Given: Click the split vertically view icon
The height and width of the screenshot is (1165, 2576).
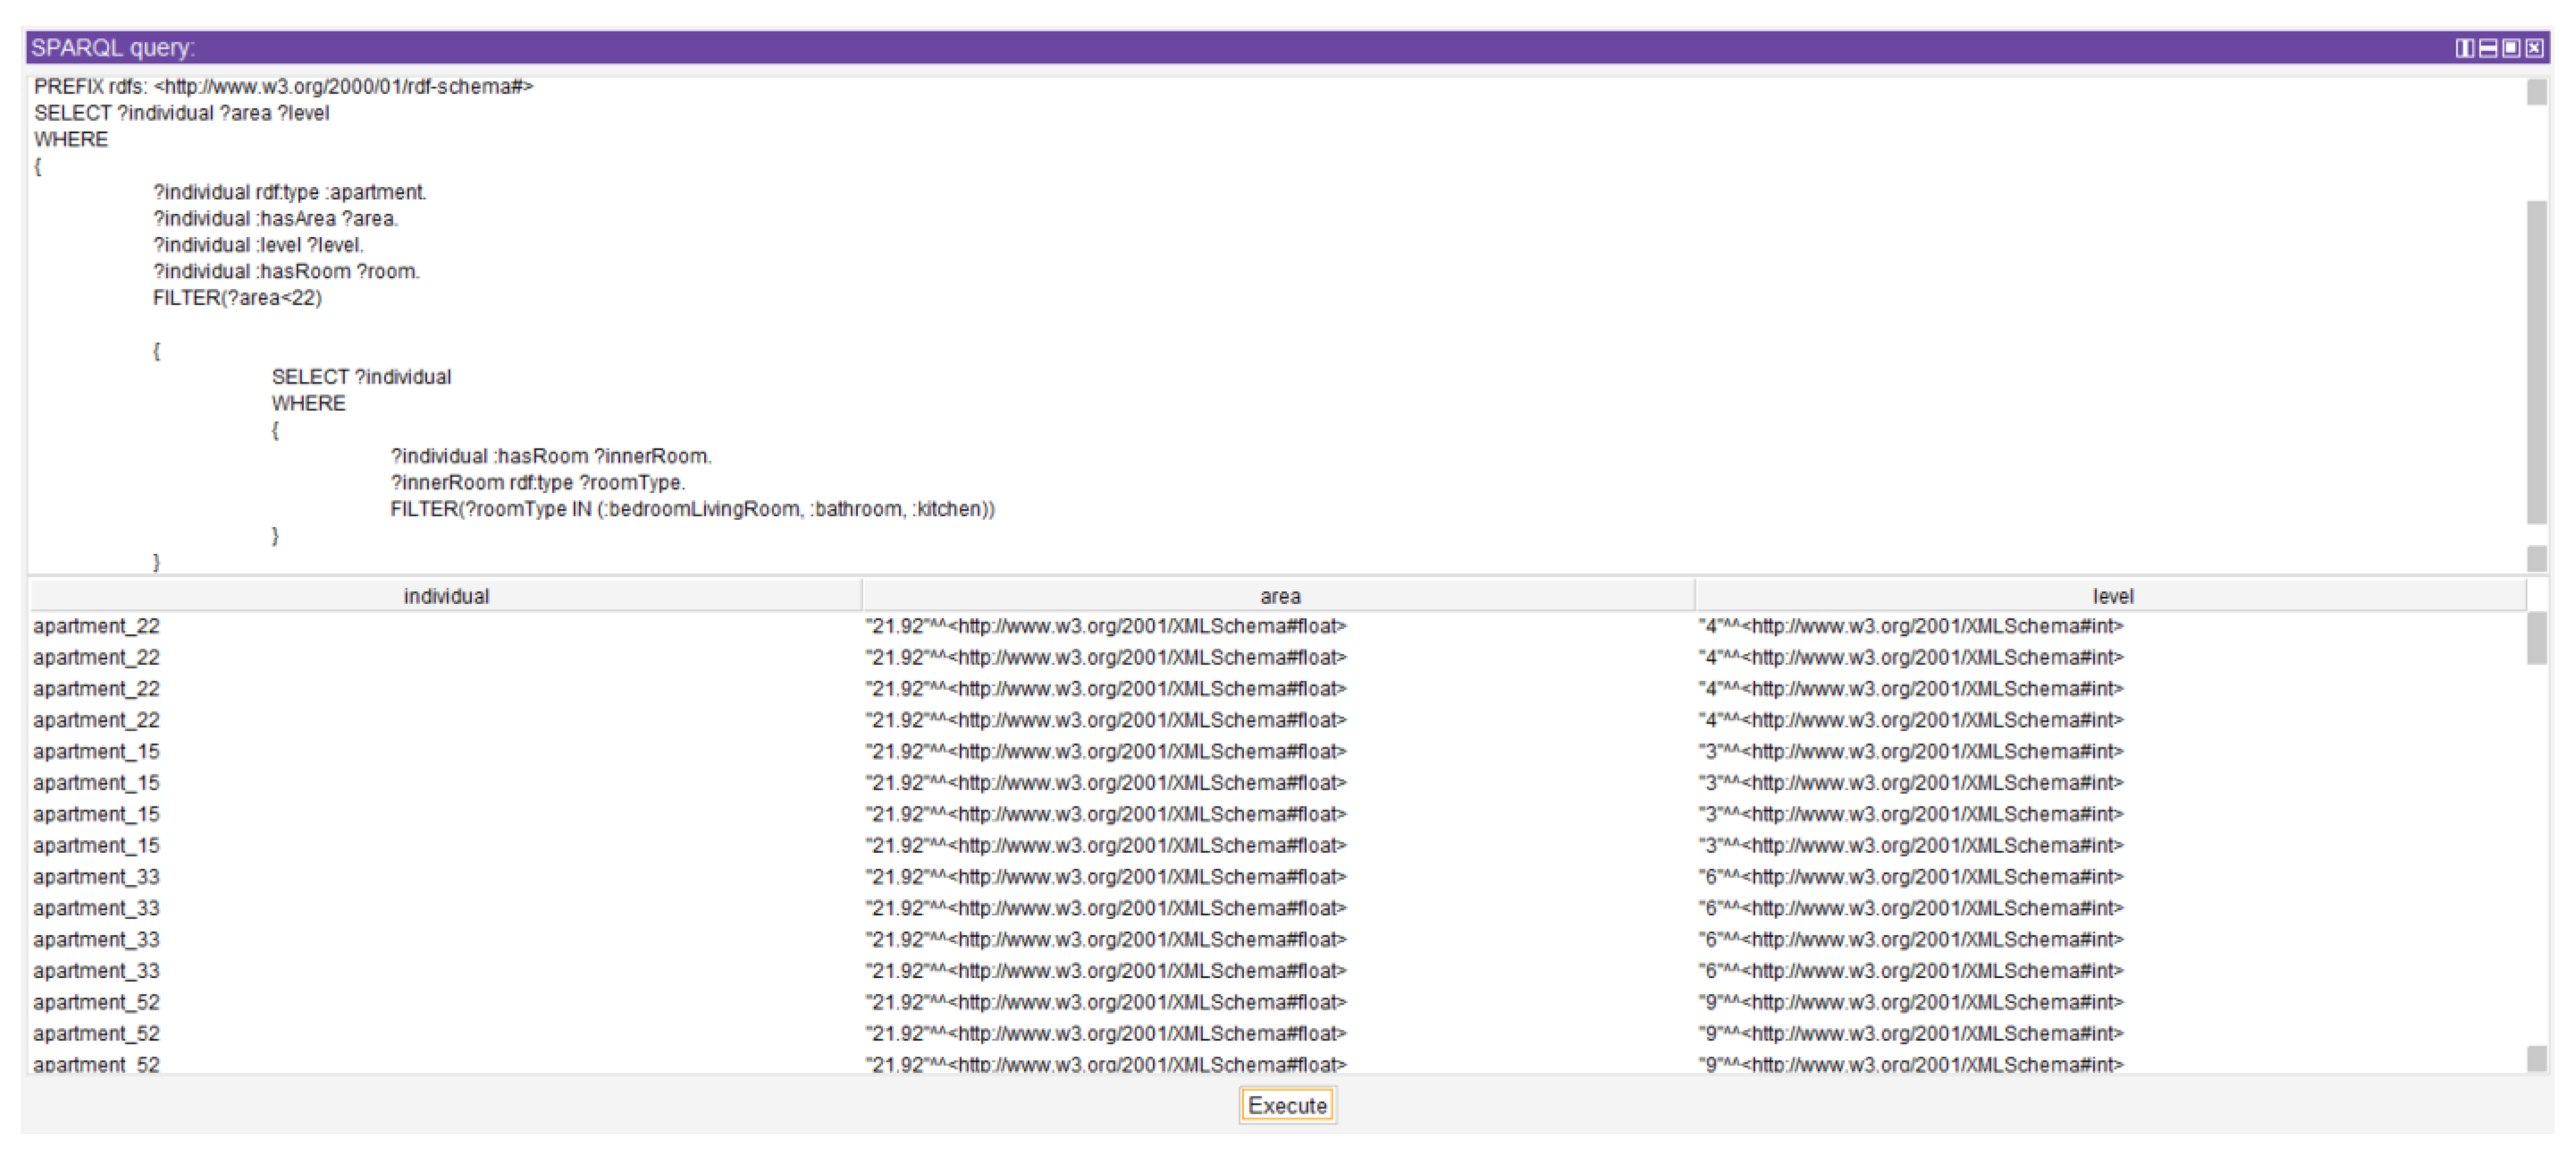Looking at the screenshot, I should tap(2465, 48).
